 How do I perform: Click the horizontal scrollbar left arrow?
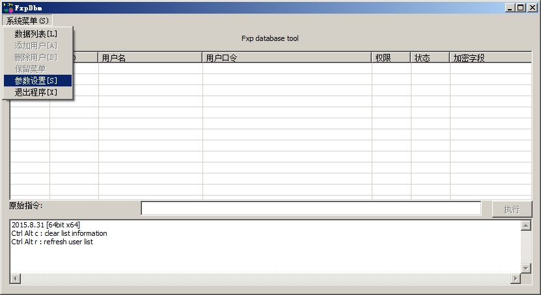coord(15,279)
